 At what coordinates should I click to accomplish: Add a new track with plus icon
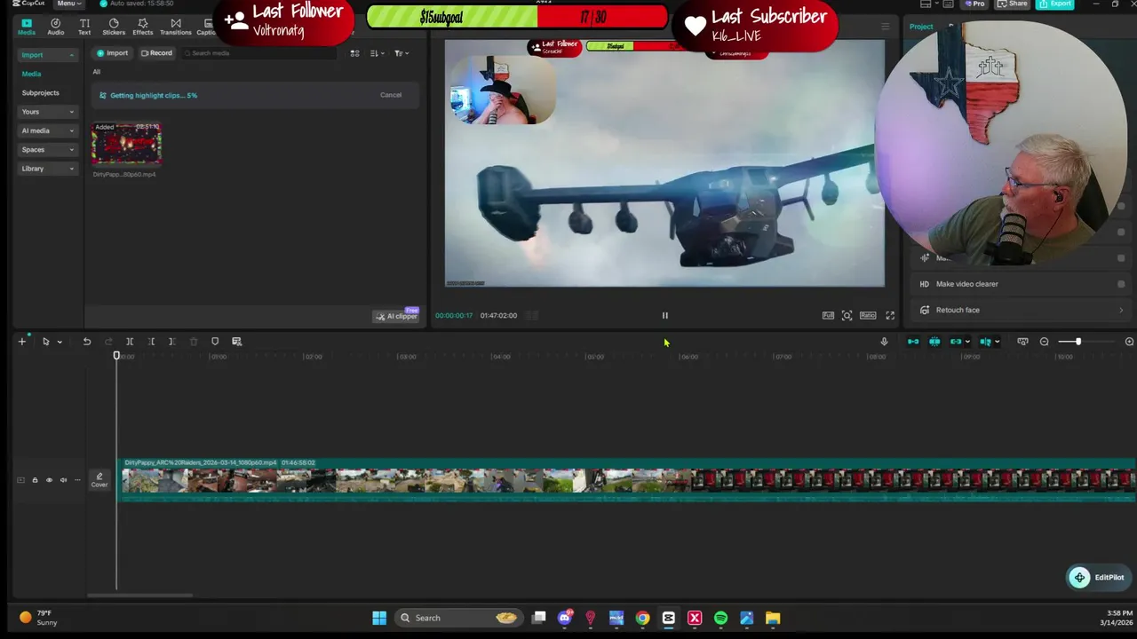22,342
